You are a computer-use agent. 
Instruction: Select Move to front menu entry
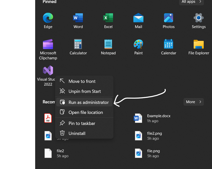(84, 81)
